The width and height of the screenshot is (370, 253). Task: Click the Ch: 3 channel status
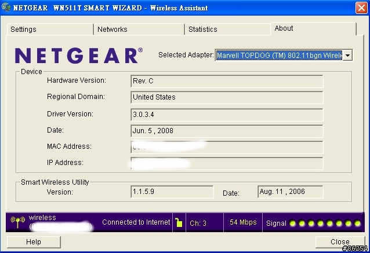pos(198,223)
